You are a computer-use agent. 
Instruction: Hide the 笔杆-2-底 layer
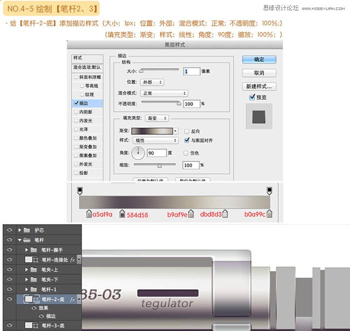9,299
